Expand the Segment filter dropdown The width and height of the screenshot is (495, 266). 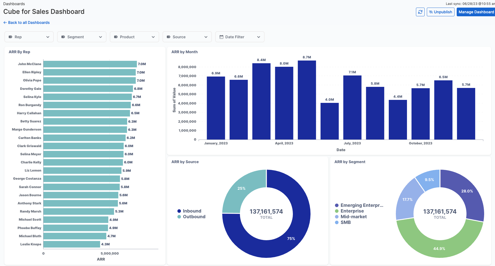(82, 37)
